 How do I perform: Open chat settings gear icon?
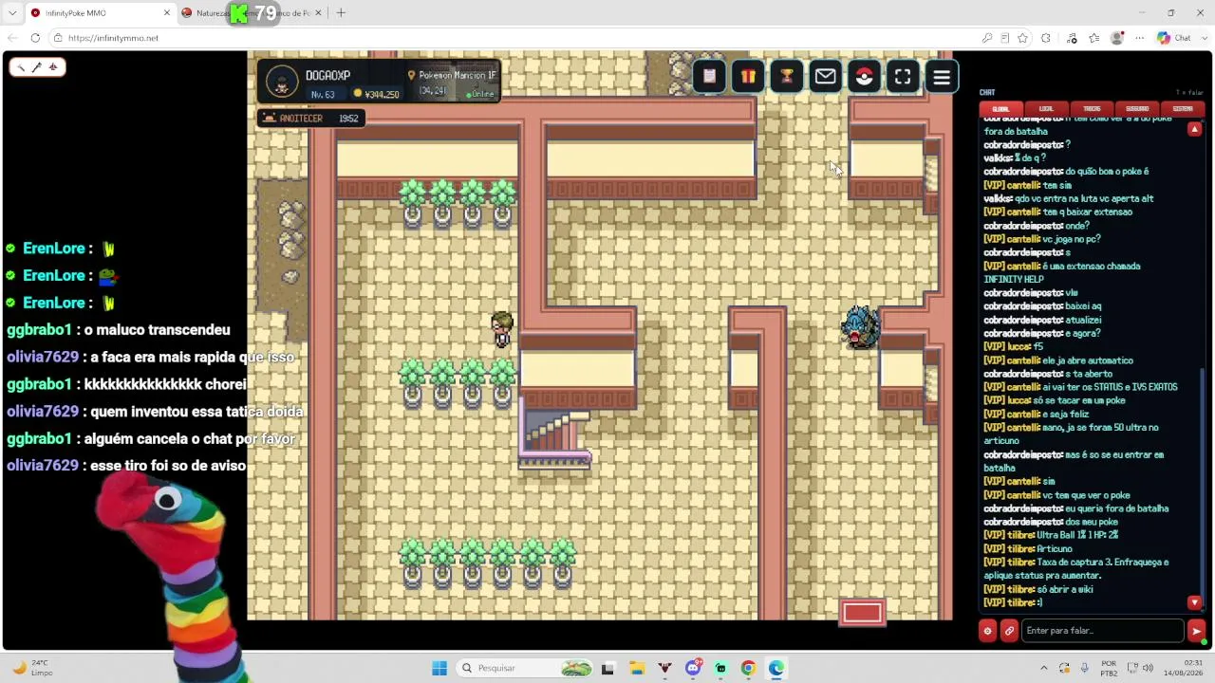click(x=987, y=631)
